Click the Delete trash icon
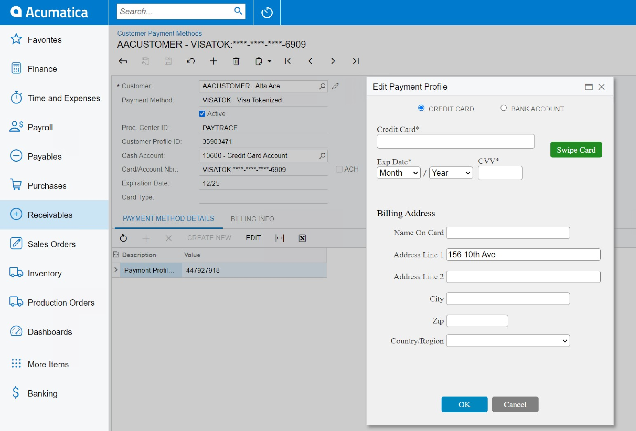The height and width of the screenshot is (431, 636). 236,61
